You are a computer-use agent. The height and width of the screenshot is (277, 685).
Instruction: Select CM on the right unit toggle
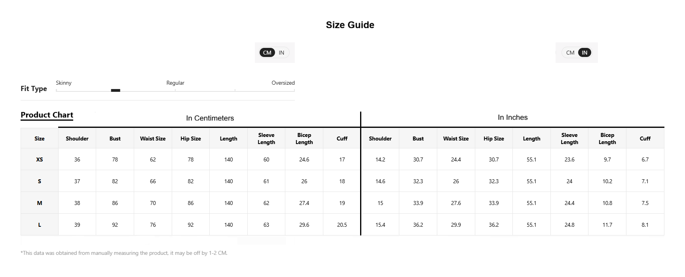coord(570,53)
